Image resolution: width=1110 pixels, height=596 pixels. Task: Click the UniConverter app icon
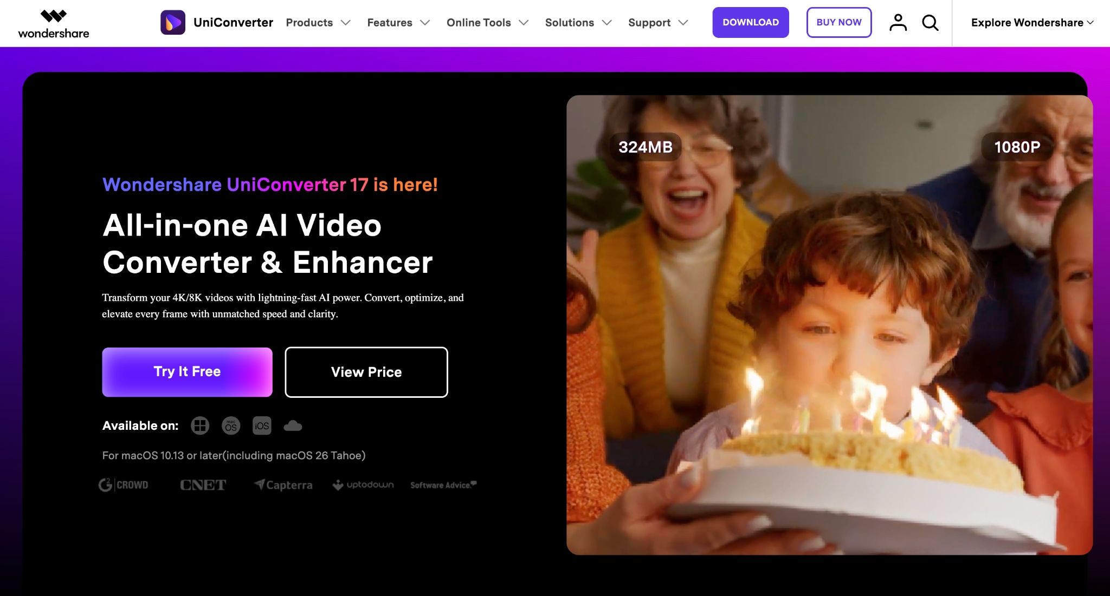[173, 22]
